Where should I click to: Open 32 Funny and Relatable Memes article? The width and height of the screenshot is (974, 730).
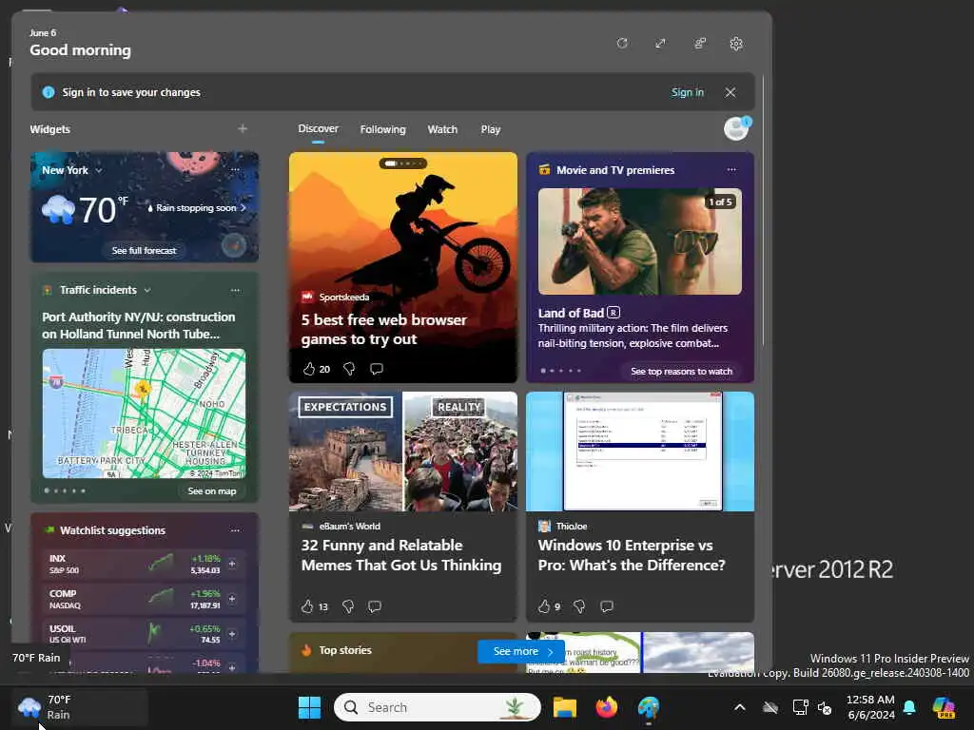[401, 555]
